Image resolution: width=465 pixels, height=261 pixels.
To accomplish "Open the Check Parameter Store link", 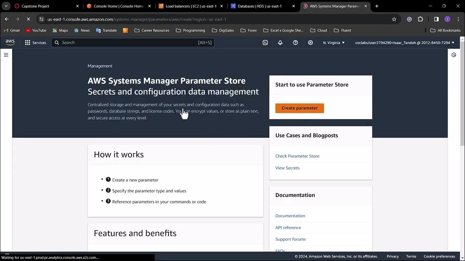I will (297, 156).
